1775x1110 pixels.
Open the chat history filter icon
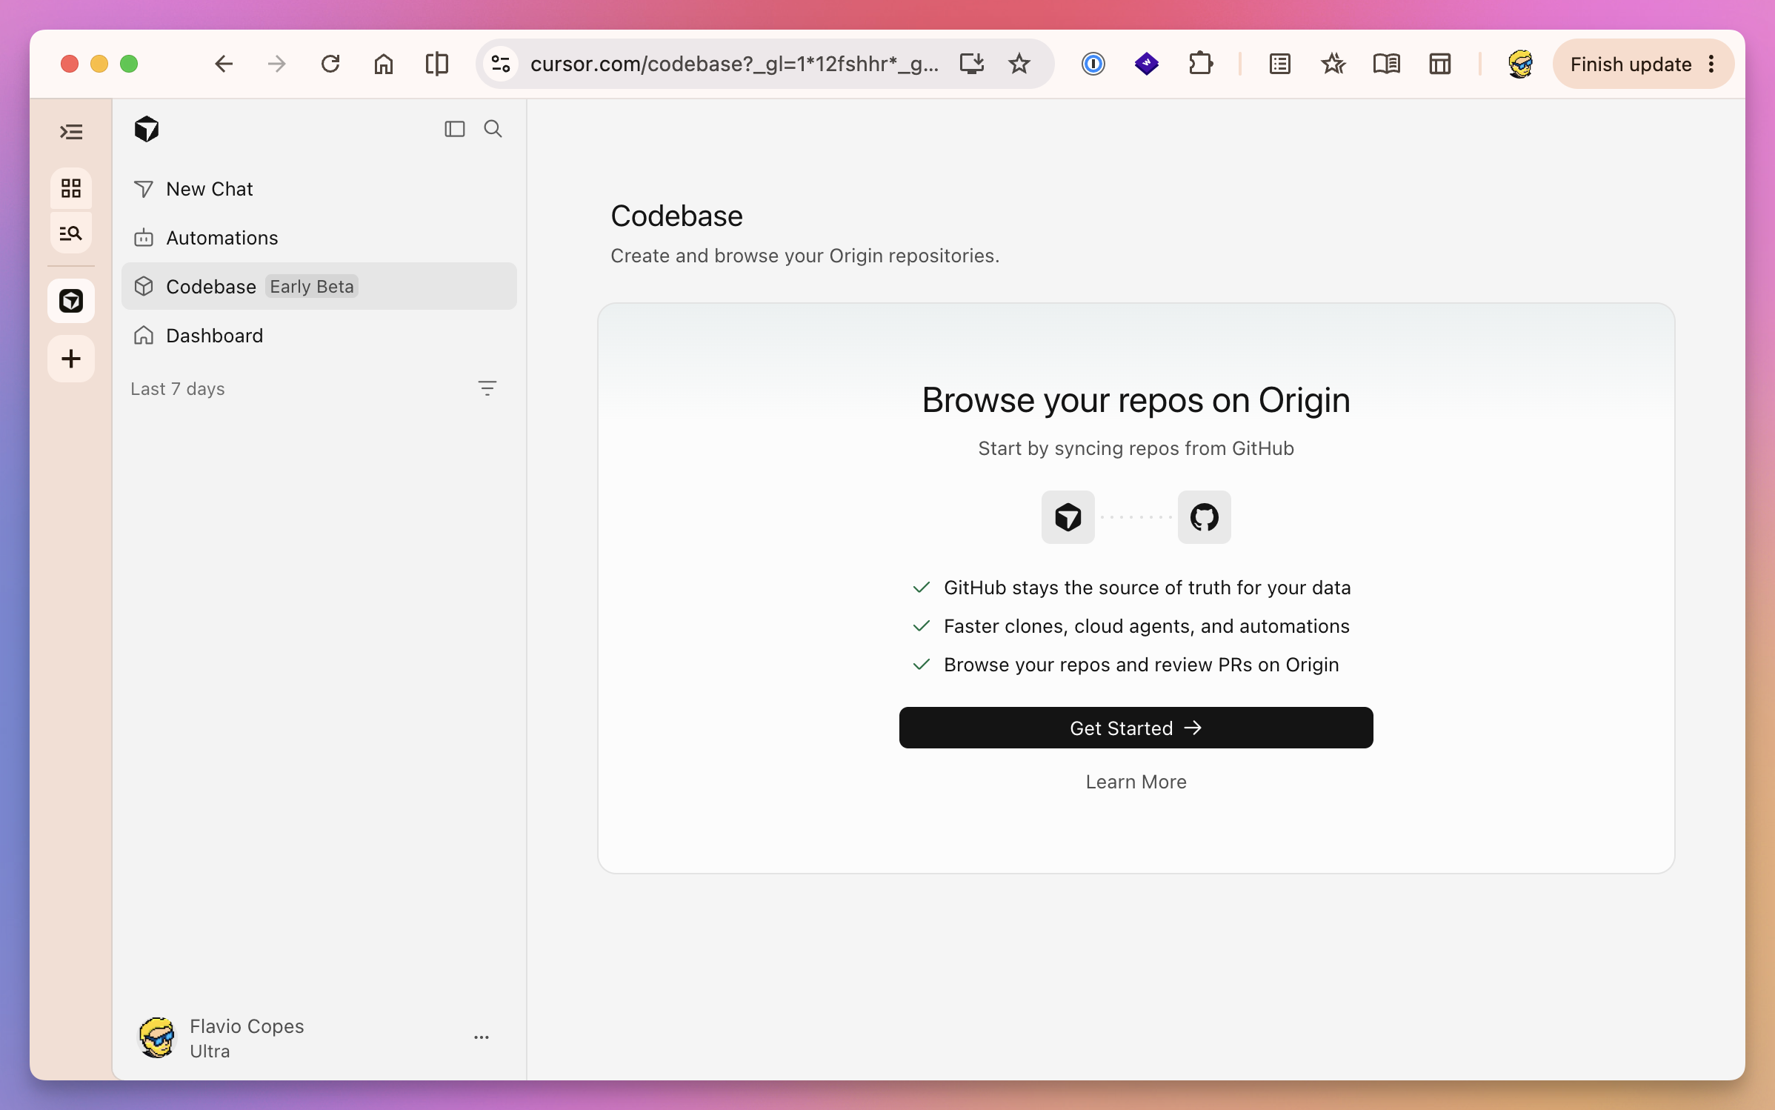pyautogui.click(x=487, y=388)
